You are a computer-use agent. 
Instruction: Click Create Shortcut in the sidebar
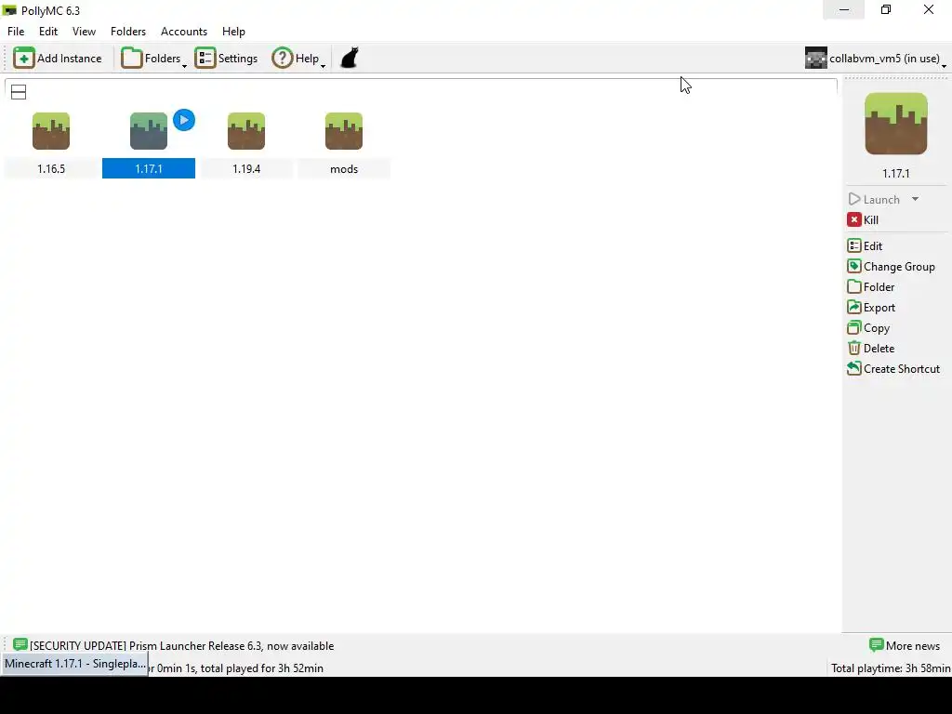tap(893, 369)
